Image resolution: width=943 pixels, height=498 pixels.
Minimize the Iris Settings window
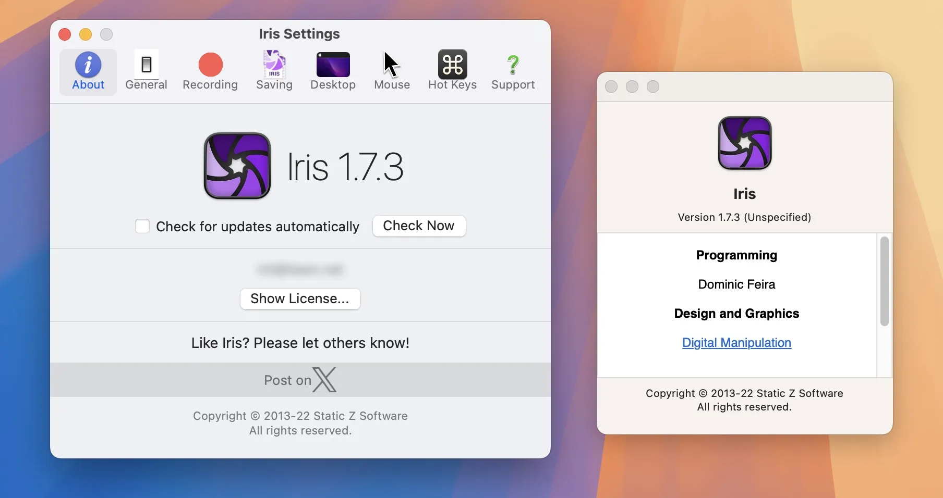point(86,34)
